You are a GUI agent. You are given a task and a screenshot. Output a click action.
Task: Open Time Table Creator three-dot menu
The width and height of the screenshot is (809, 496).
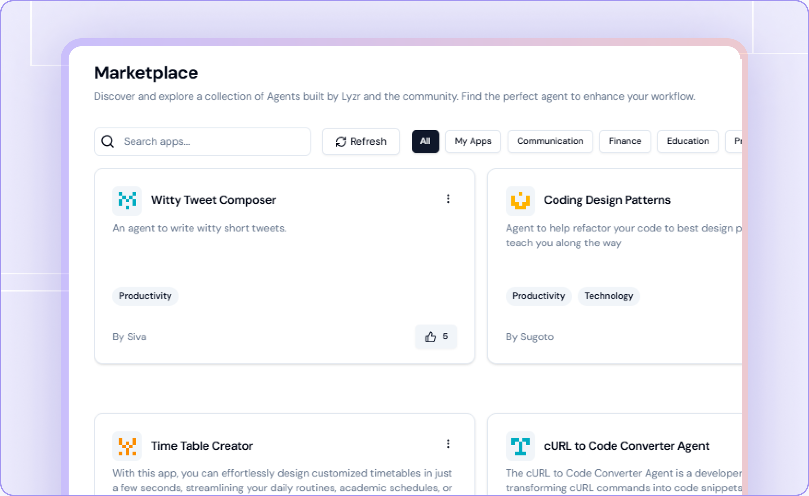tap(448, 444)
